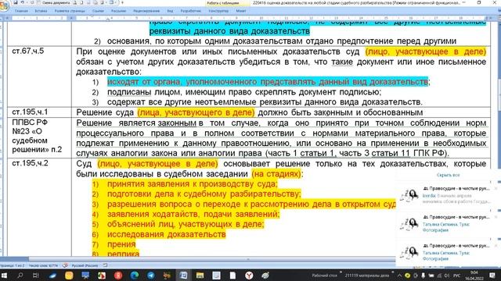The image size is (501, 281).
Task: Click Число слов status bar entry
Action: pyautogui.click(x=44, y=265)
